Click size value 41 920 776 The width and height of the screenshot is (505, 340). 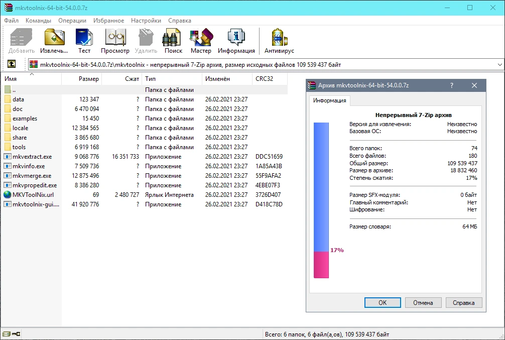point(85,204)
